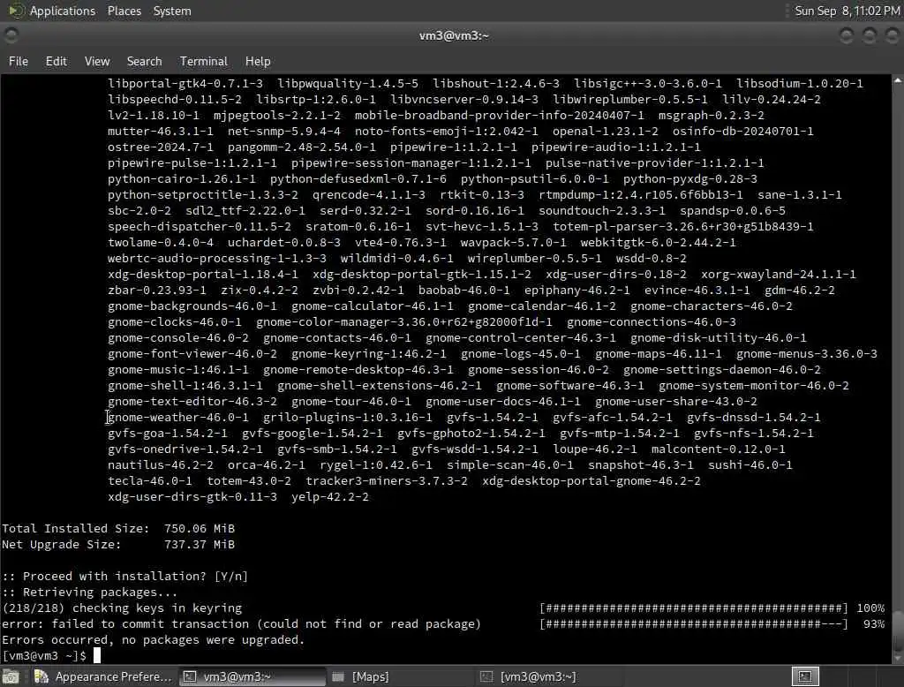
Task: Click package name 'webkitgtk-6.0-2.44.2-1'
Action: [x=658, y=242]
